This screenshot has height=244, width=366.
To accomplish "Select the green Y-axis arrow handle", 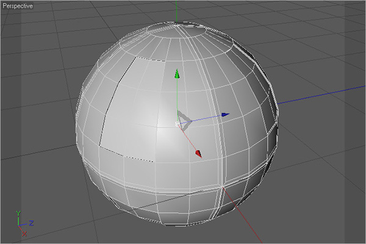I will click(x=177, y=74).
